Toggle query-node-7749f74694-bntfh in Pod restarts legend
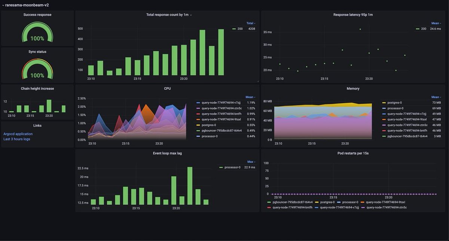Viewport: 449px width, 241px height. pyautogui.click(x=292, y=207)
